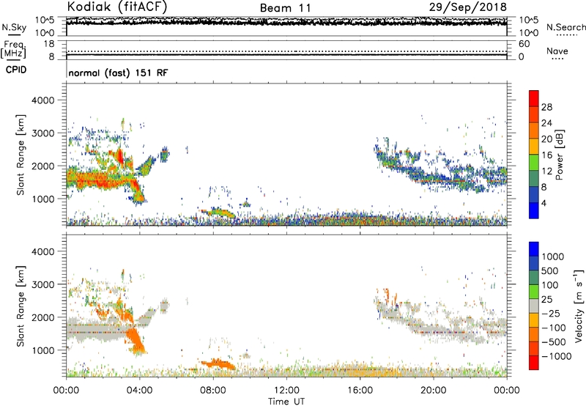The width and height of the screenshot is (586, 406).
Task: Click the '4' power colorbar tick label
Action: click(x=544, y=203)
